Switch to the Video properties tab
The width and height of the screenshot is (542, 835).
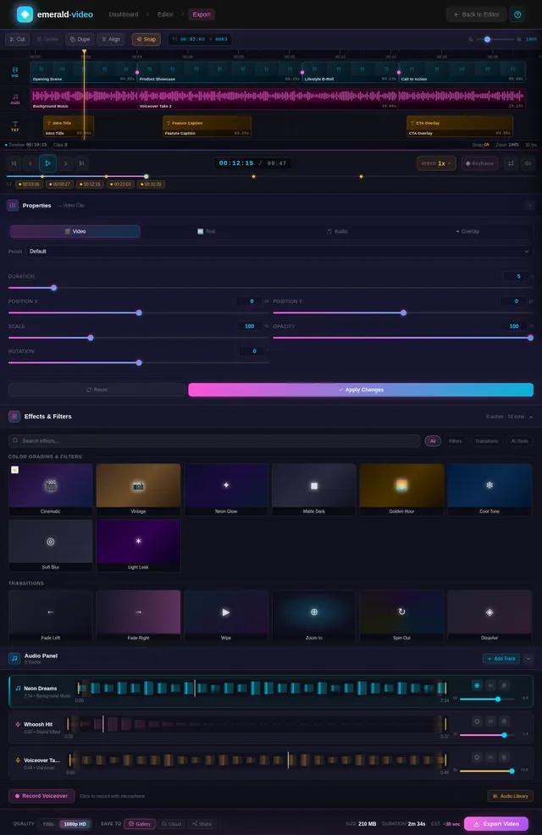pyautogui.click(x=75, y=231)
